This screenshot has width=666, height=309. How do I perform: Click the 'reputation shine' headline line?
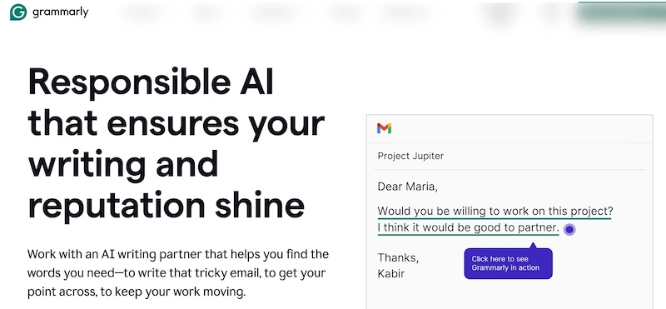[x=166, y=206]
